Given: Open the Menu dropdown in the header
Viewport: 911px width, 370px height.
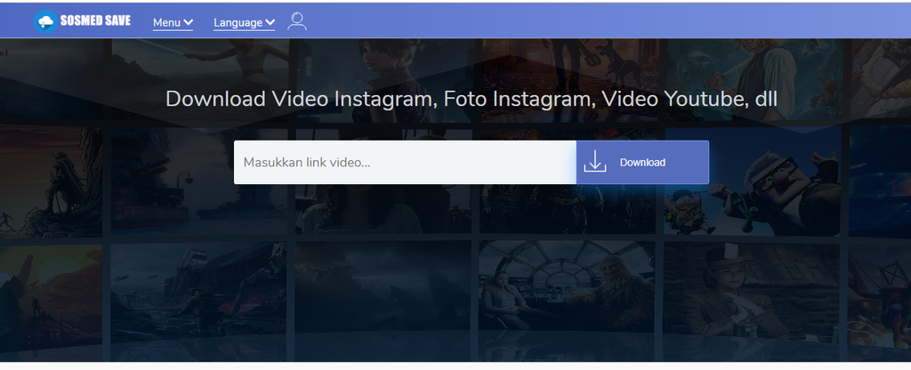Looking at the screenshot, I should 173,22.
